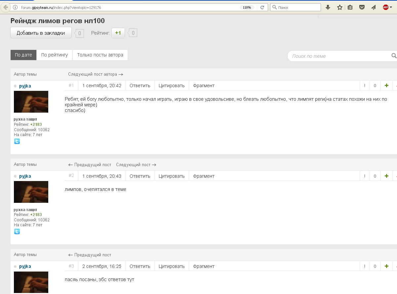Click post number #2 permalink

tap(71, 175)
